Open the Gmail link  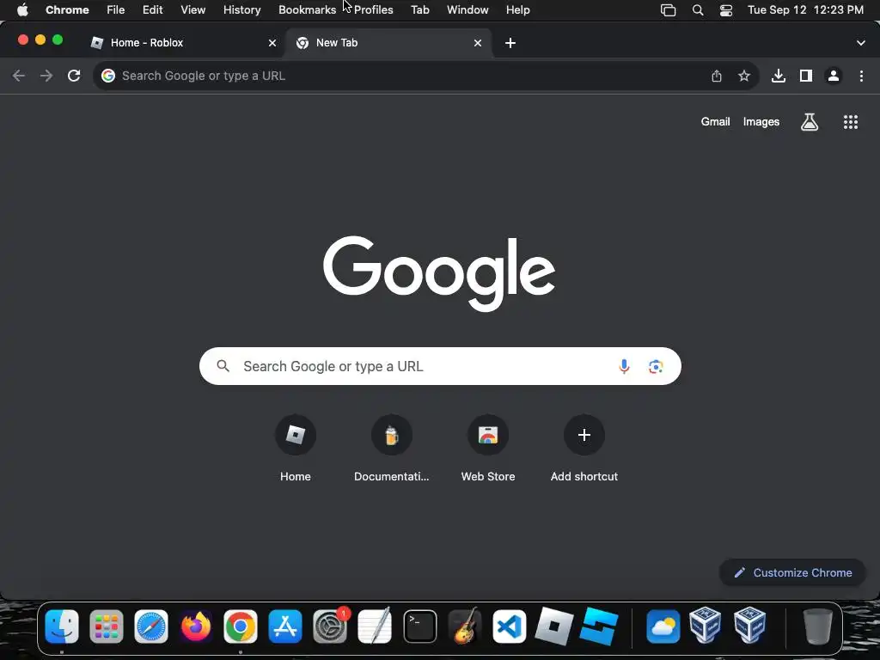715,122
